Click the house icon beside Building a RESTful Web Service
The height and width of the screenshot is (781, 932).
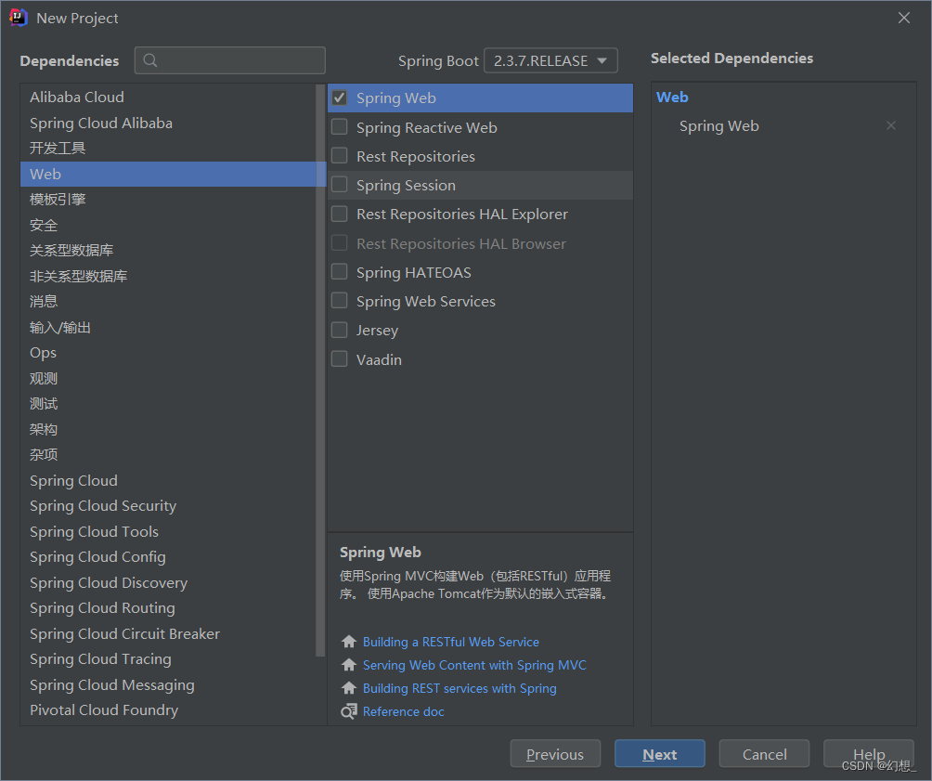point(349,642)
